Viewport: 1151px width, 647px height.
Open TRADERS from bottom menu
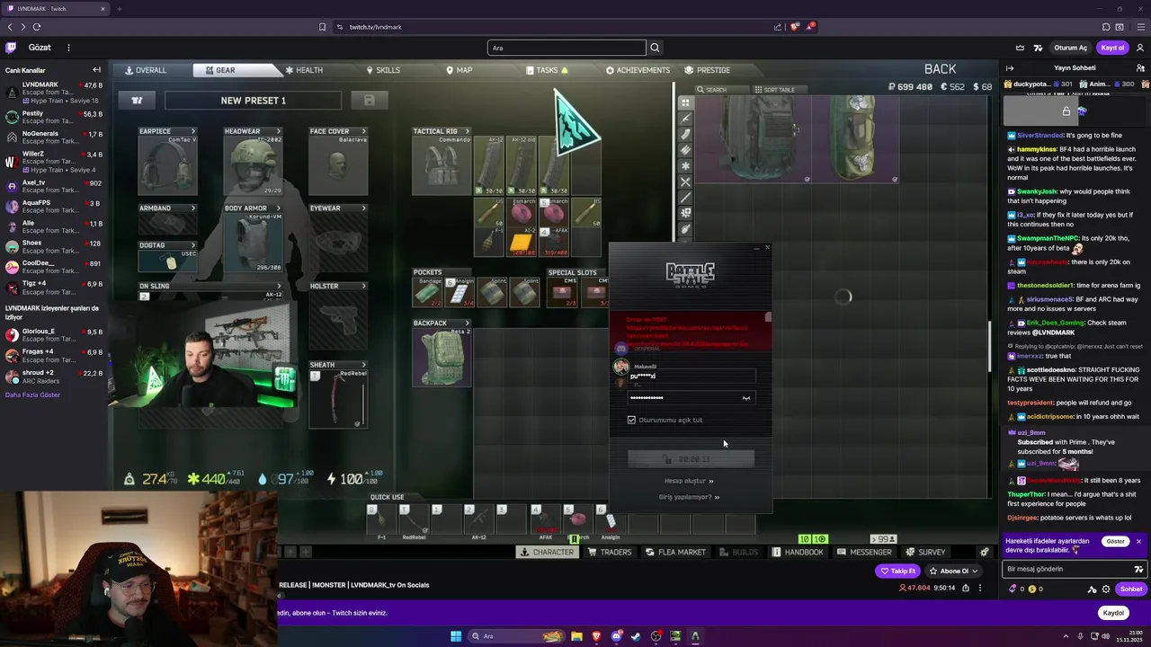(610, 552)
